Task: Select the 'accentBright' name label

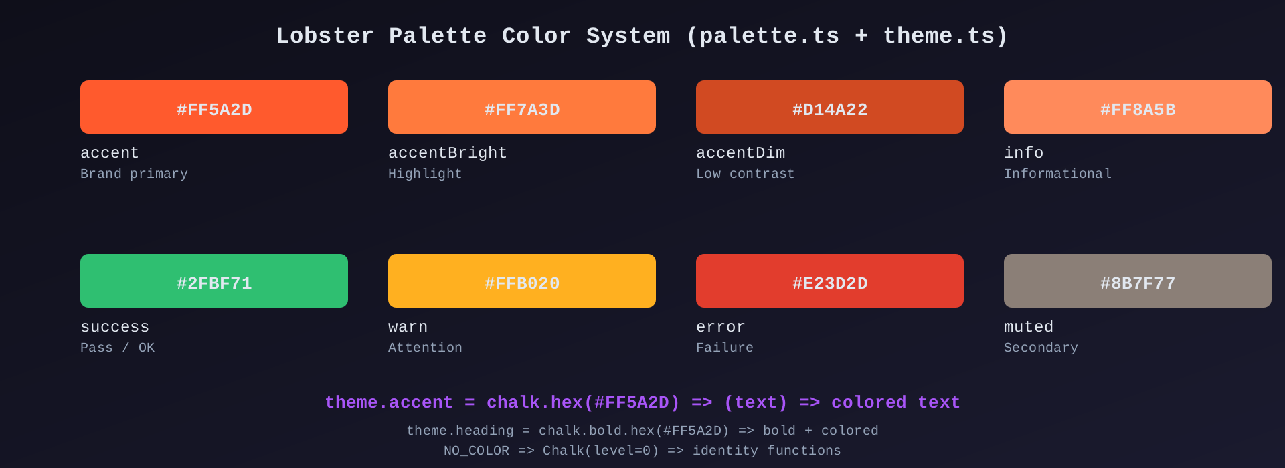Action: [x=448, y=153]
